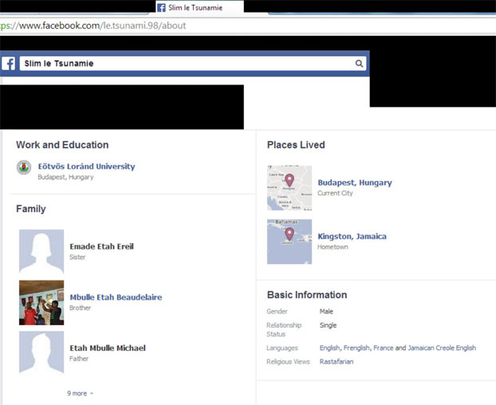Click Etah Mbulle Michael's avatar placeholder
The height and width of the screenshot is (405, 496).
pos(41,352)
